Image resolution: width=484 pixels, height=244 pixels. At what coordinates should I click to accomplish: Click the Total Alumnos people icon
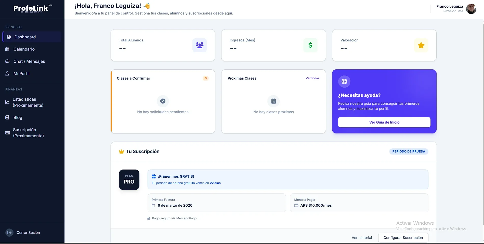tap(200, 45)
